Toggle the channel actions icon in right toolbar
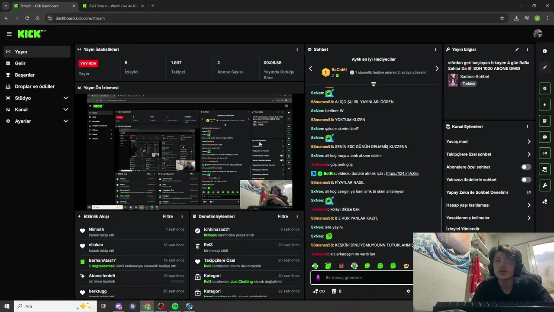 pyautogui.click(x=544, y=169)
